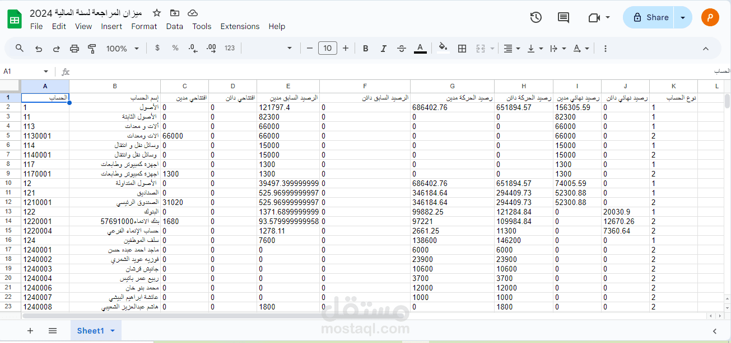The height and width of the screenshot is (343, 731).
Task: Open version history clock icon
Action: pos(536,17)
